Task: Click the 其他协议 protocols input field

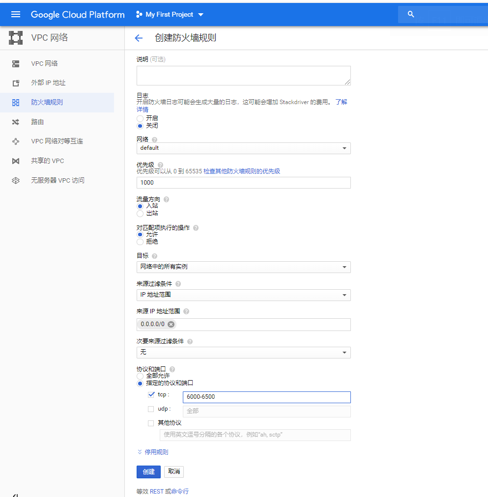Action: pyautogui.click(x=255, y=435)
